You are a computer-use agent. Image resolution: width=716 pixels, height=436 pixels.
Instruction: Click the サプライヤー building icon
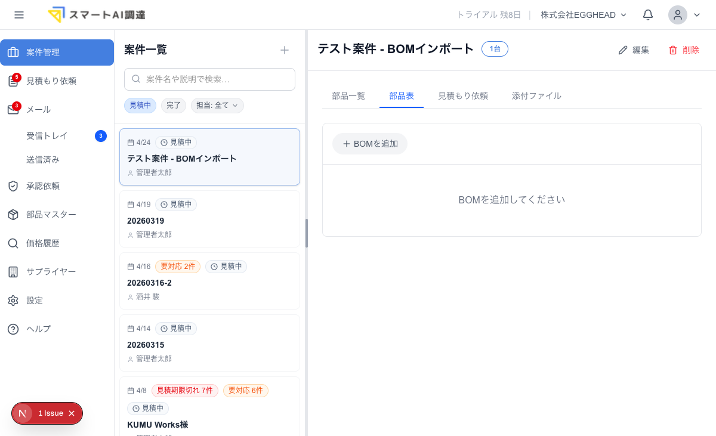click(x=13, y=272)
